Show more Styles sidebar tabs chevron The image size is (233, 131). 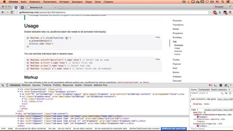[x=229, y=90]
